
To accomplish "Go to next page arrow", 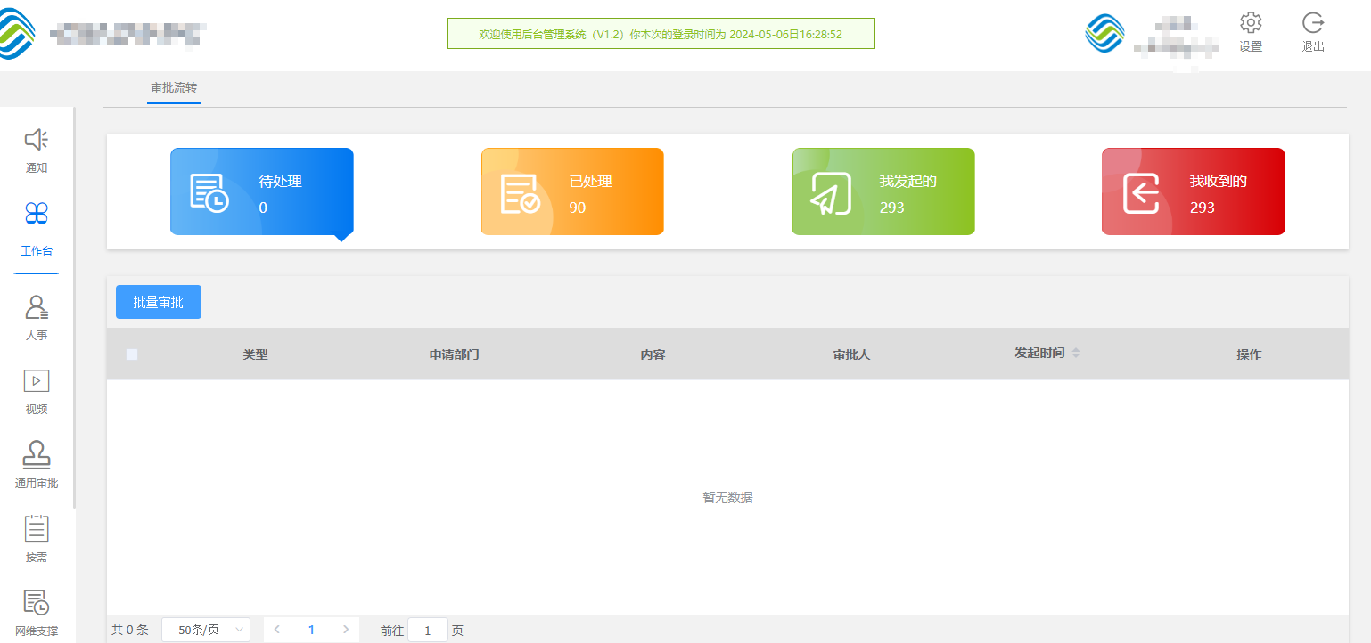I will [346, 630].
